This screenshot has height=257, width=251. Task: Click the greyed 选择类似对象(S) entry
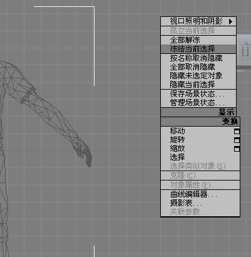click(x=200, y=166)
